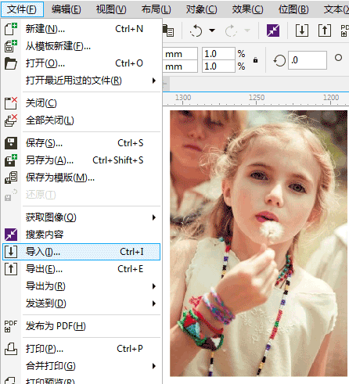Click the Export toolbar button
The height and width of the screenshot is (384, 349).
click(x=325, y=31)
